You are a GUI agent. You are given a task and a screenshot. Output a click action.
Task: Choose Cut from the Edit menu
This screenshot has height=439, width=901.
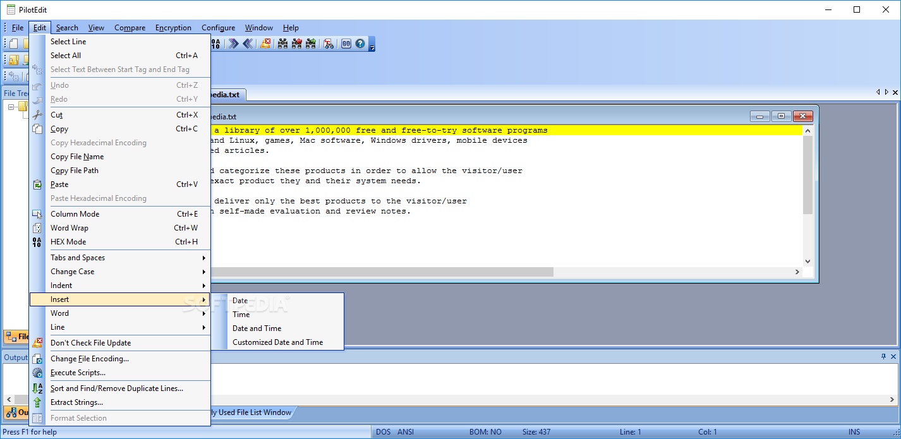120,115
